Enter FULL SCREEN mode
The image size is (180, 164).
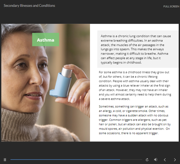(171, 7)
